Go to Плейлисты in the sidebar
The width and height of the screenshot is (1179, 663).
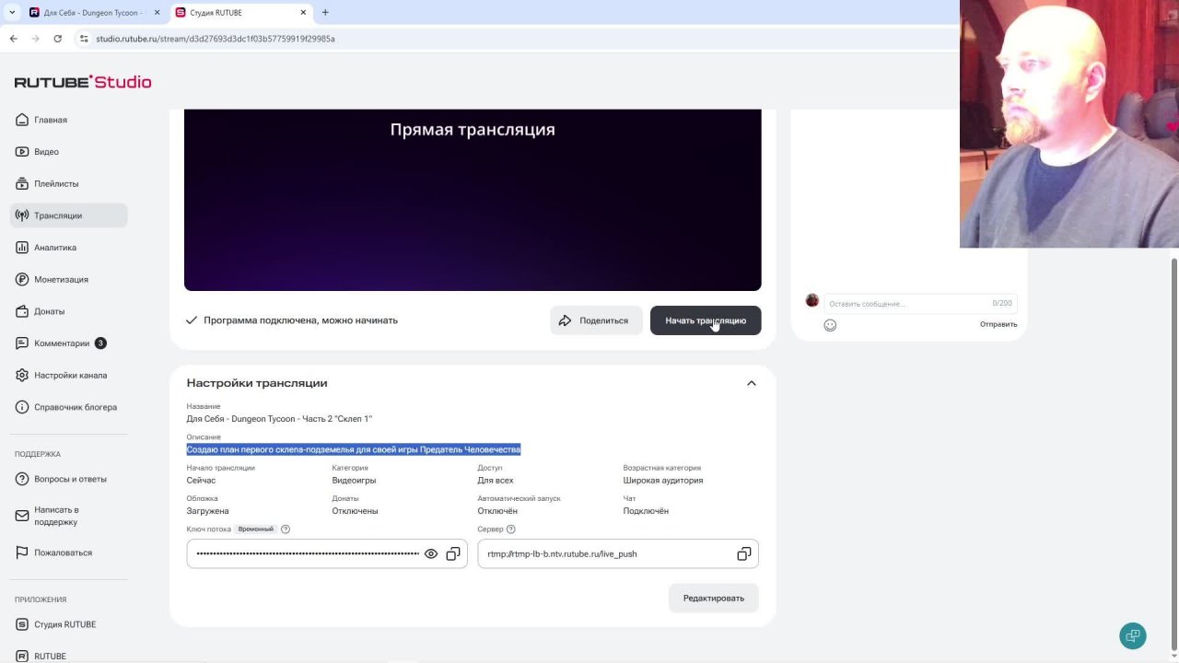(x=69, y=184)
